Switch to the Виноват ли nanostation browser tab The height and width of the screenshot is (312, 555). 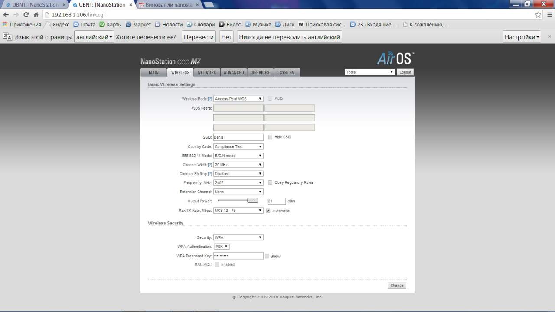click(x=168, y=5)
